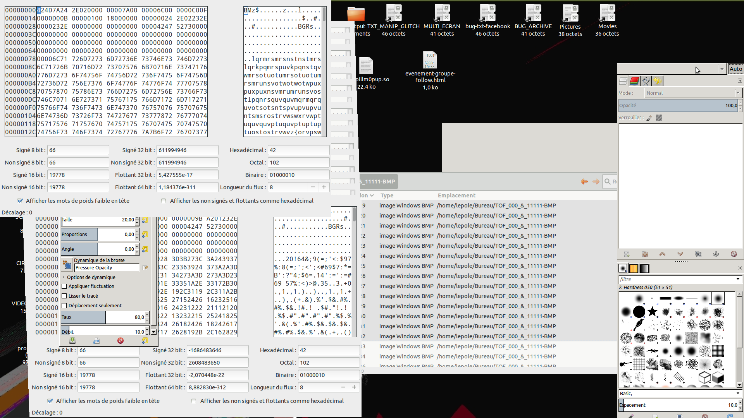The image size is (744, 418).
Task: Click the delete layer icon
Action: (734, 254)
